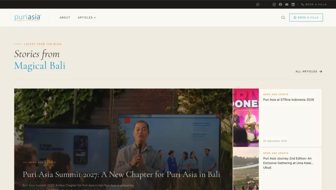The height and width of the screenshot is (190, 336).
Task: Click STRive Indonesia article thumbnail image
Action: 246,118
